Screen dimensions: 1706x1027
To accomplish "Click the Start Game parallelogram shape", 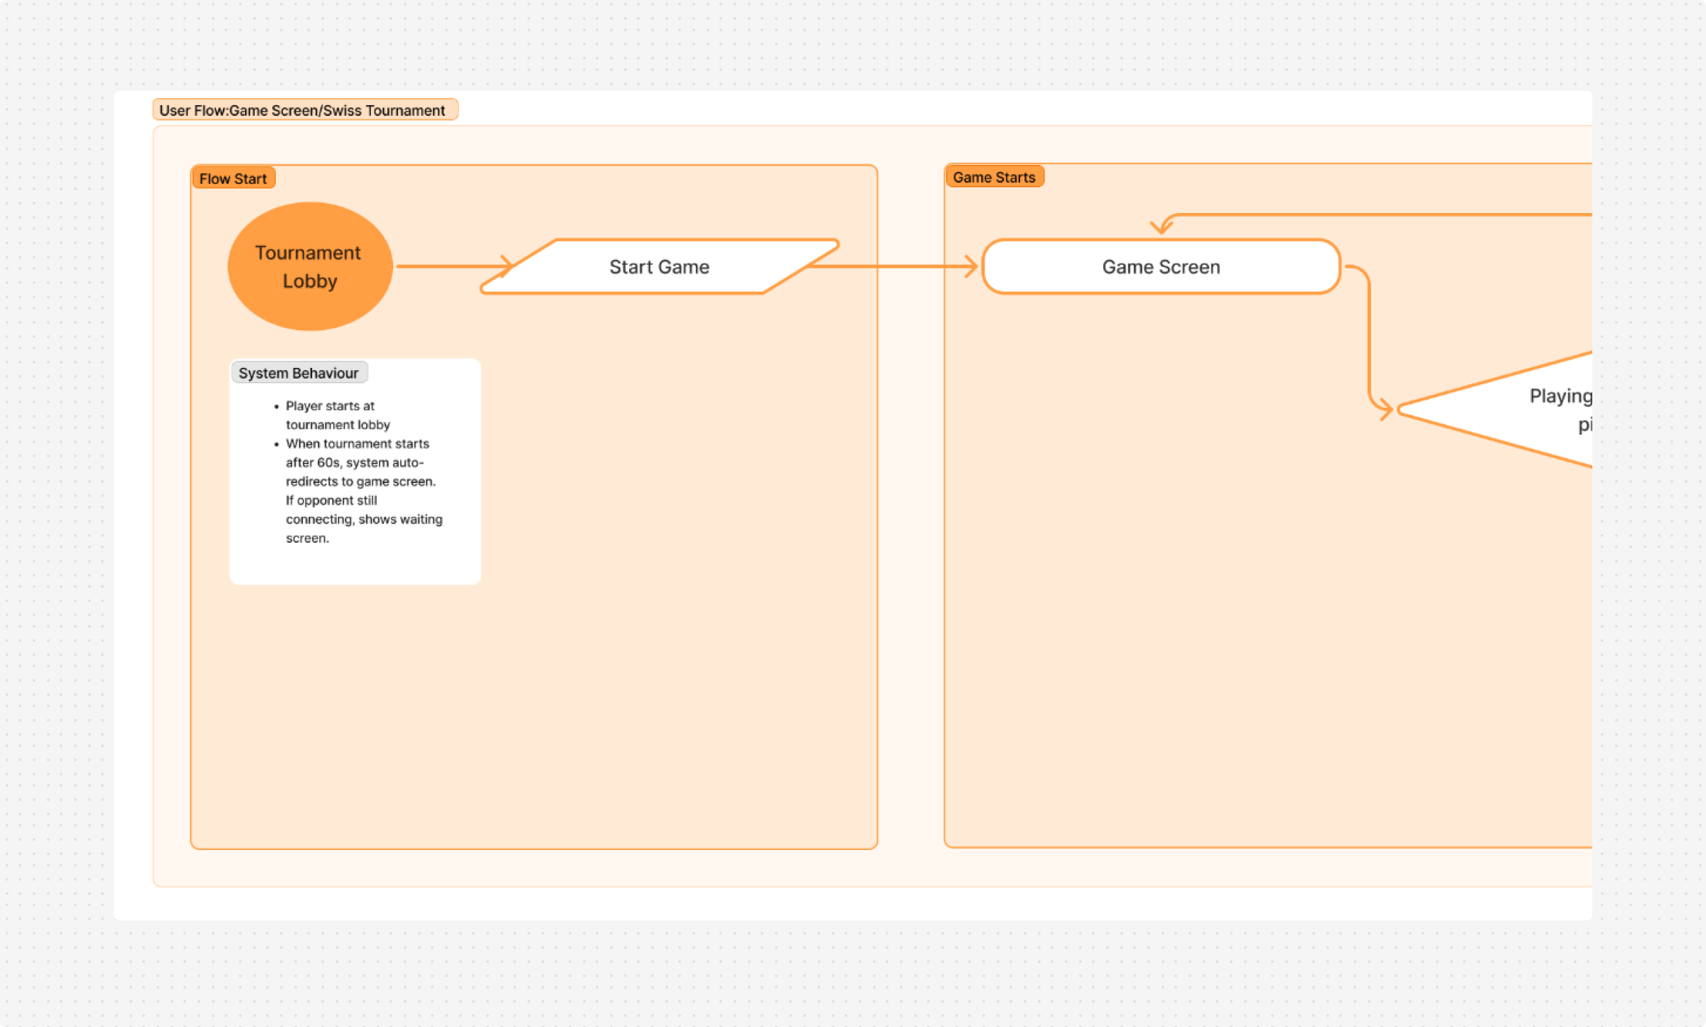I will (x=659, y=266).
